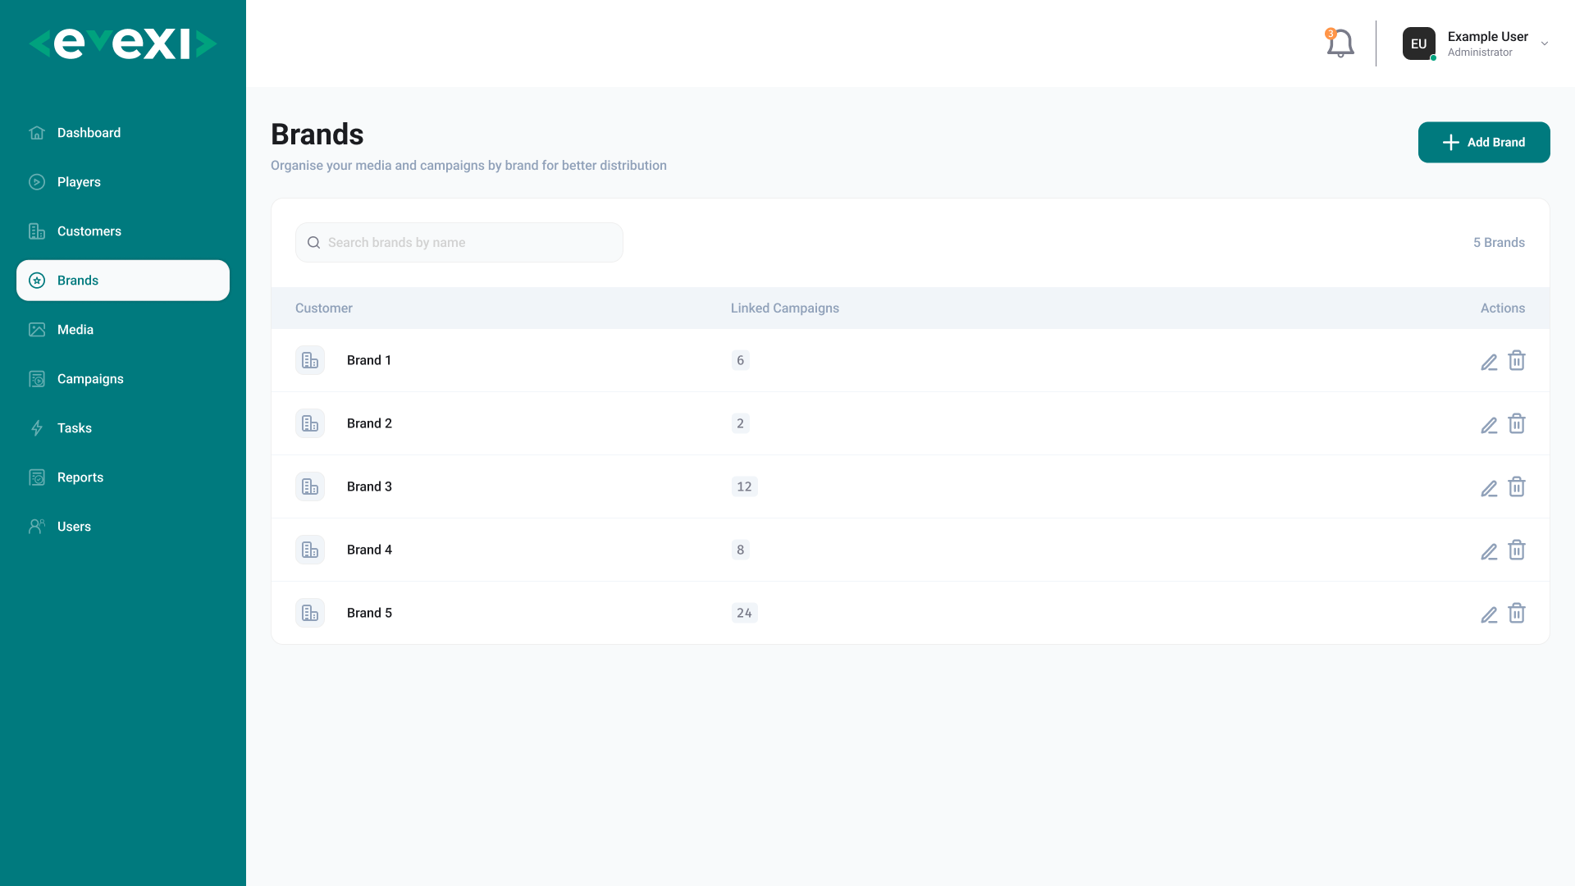
Task: Click the Add Brand button
Action: (x=1484, y=142)
